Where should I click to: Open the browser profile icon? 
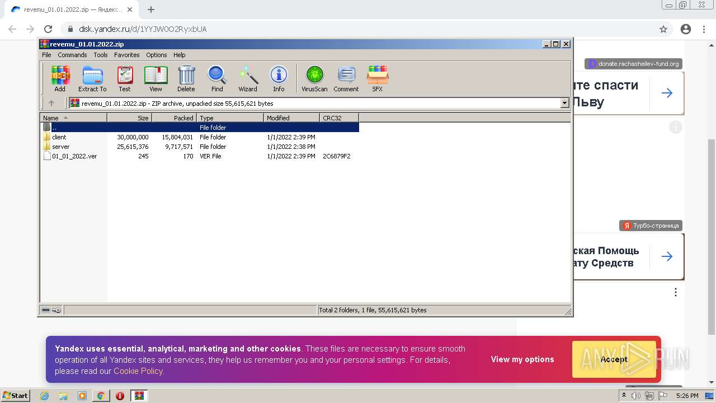click(686, 29)
